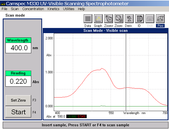Click the green Wavelength header label
Image resolution: width=169 pixels, height=129 pixels.
point(18,40)
